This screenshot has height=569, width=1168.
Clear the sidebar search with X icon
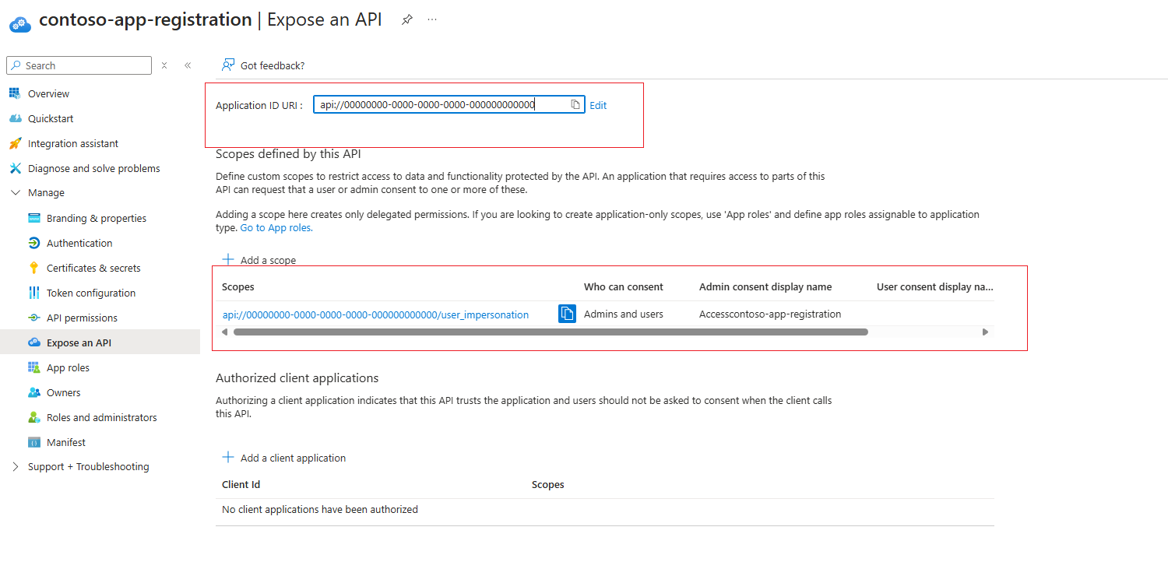pyautogui.click(x=164, y=65)
